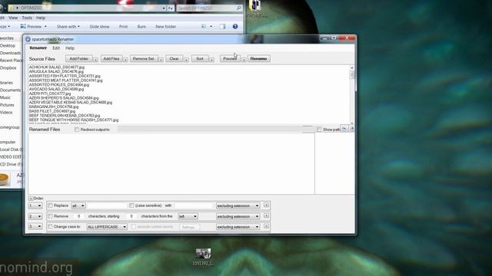Click small button at end of Replace row

[266, 205]
